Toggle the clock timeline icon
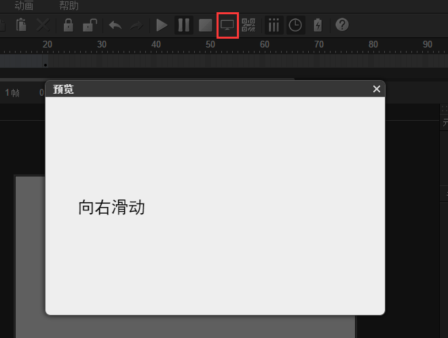This screenshot has height=338, width=448. pos(295,26)
